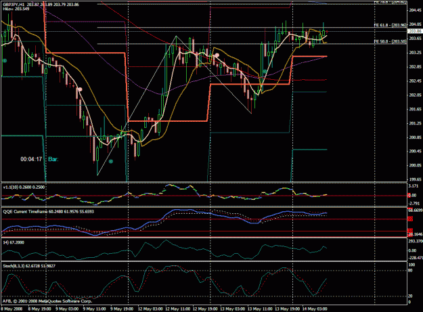Click 293.370 on the third indicator scale
The width and height of the screenshot is (423, 312).
(x=416, y=241)
